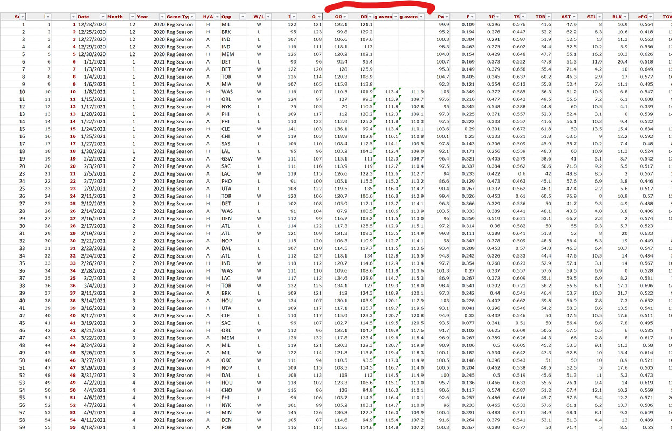Select the 1/1/2021 date cell
Image resolution: width=672 pixels, height=431 pixels.
[91, 62]
